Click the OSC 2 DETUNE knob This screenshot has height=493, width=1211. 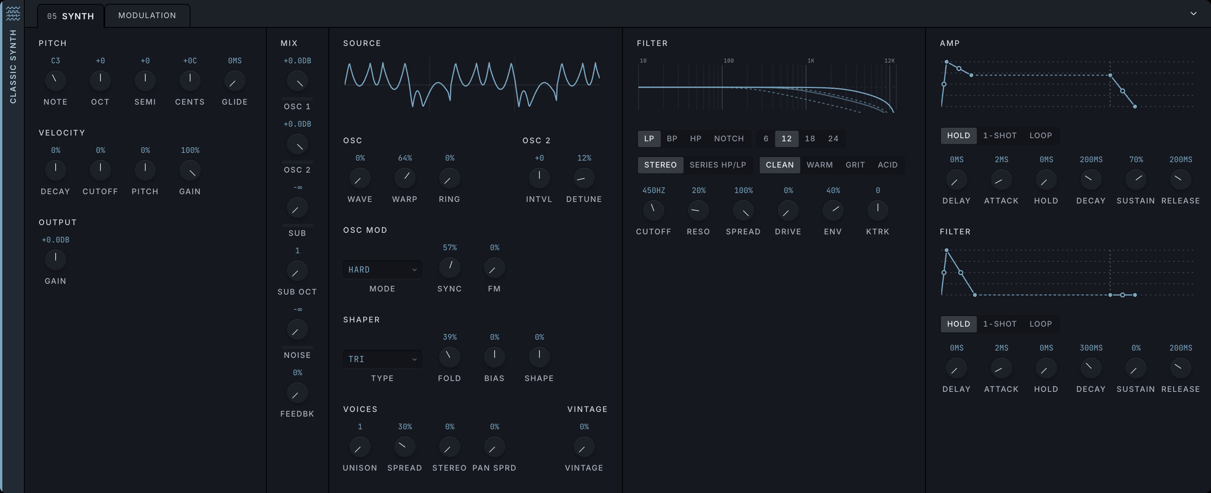pos(584,178)
